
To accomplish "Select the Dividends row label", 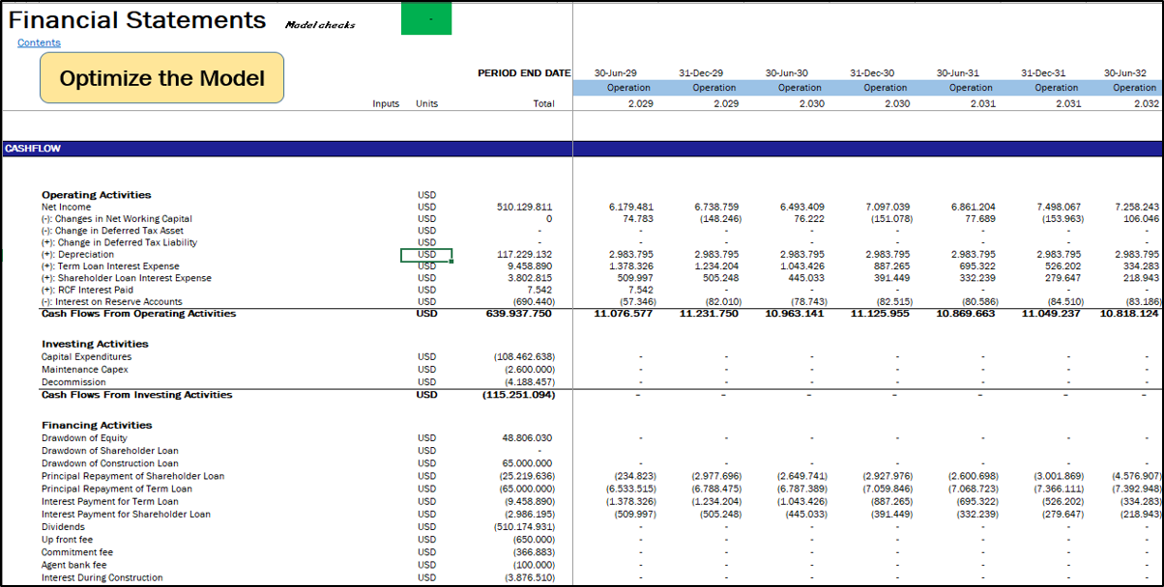I will pos(61,527).
